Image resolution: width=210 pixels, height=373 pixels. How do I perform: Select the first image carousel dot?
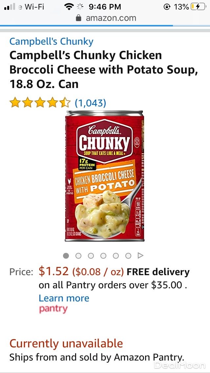(x=66, y=256)
